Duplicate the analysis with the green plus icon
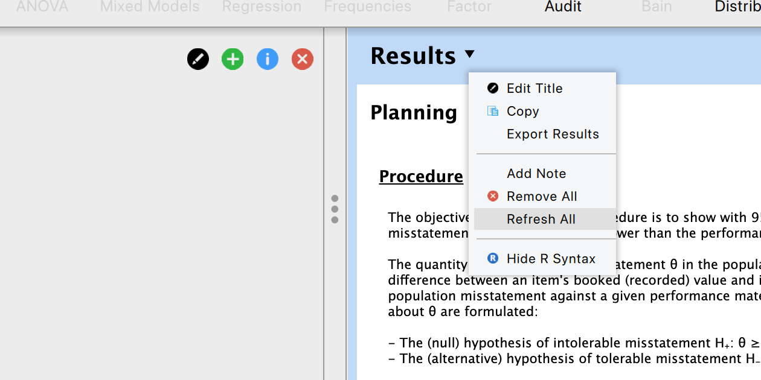 pyautogui.click(x=232, y=59)
